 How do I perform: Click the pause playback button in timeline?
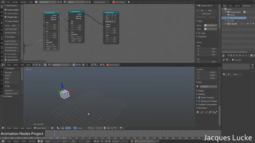tap(102, 141)
